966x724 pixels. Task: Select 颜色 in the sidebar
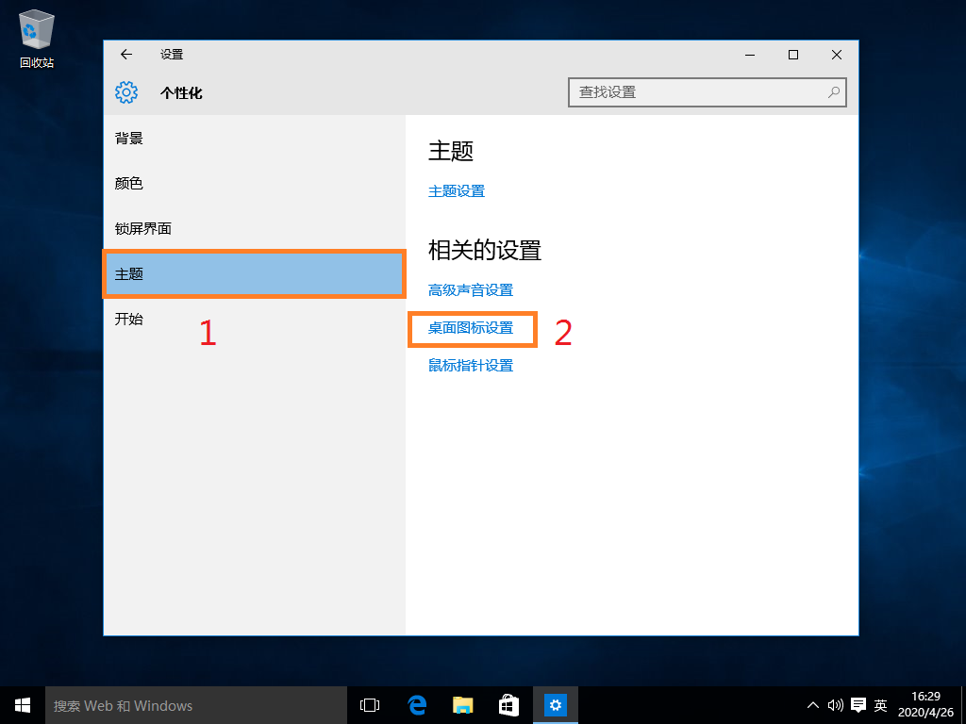coord(128,183)
